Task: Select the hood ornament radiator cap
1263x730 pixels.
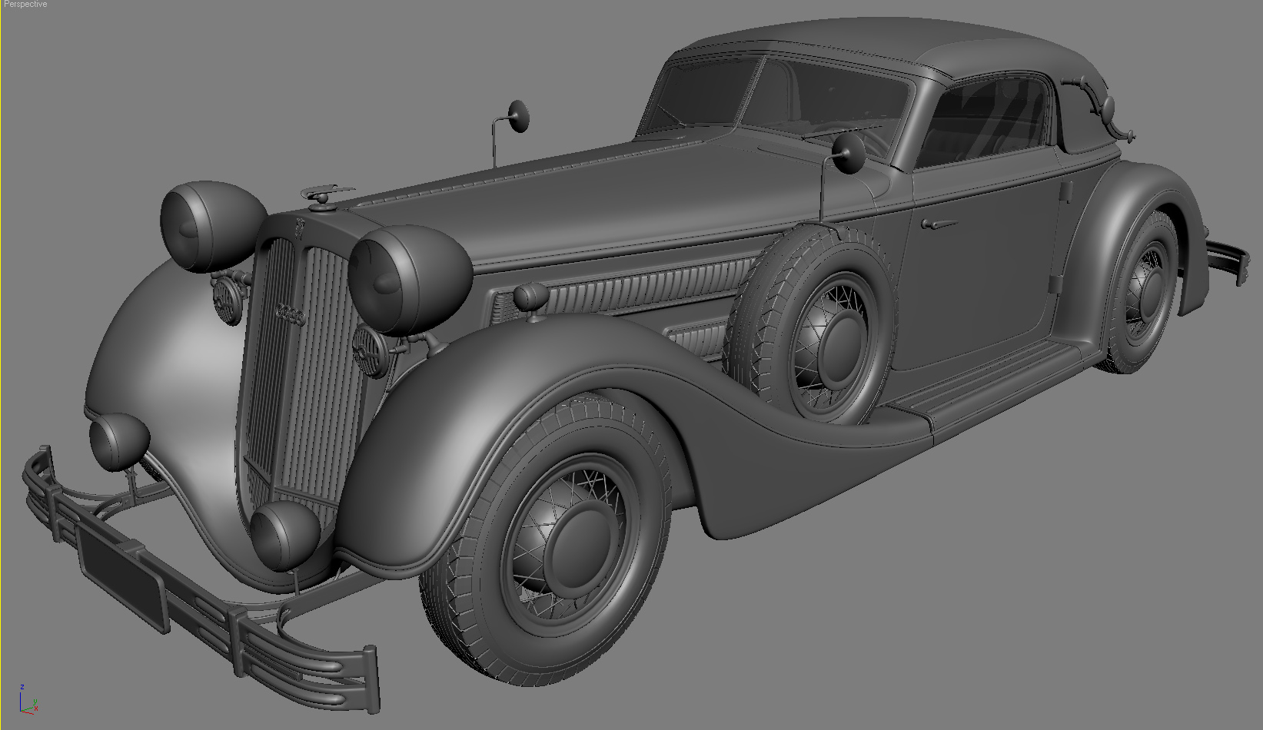Action: click(323, 198)
